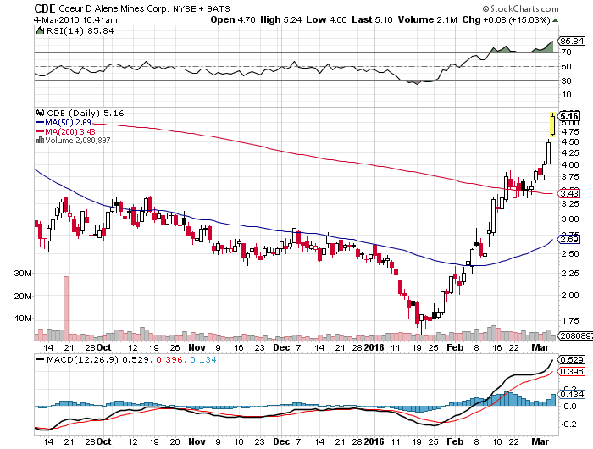Click the RSI(14) 85.84 legend text
Screen dimensions: 593x449
pyautogui.click(x=80, y=31)
